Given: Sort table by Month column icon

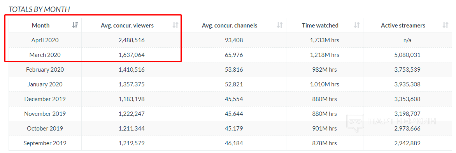Looking at the screenshot, I should pyautogui.click(x=75, y=25).
